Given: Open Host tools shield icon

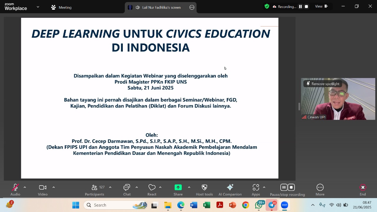Looking at the screenshot, I should coord(204,190).
